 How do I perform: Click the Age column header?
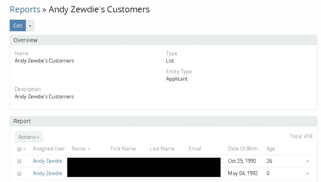point(271,149)
